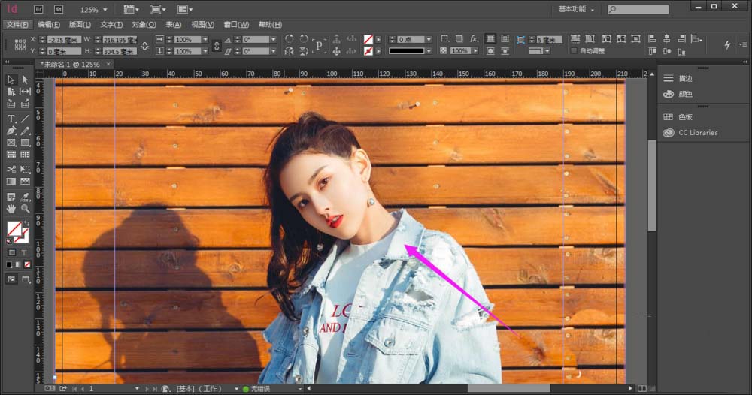752x395 pixels.
Task: Choose the Direct Selection tool
Action: tap(25, 80)
